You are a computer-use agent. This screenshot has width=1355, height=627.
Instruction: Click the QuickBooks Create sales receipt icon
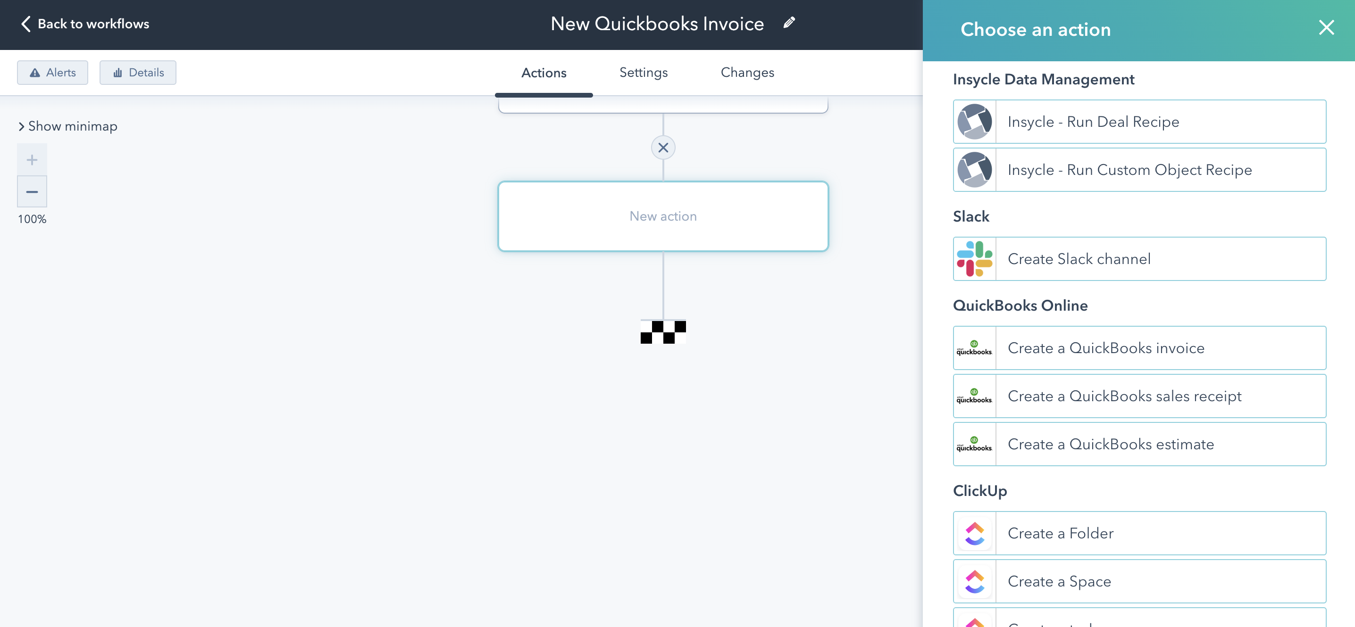974,396
